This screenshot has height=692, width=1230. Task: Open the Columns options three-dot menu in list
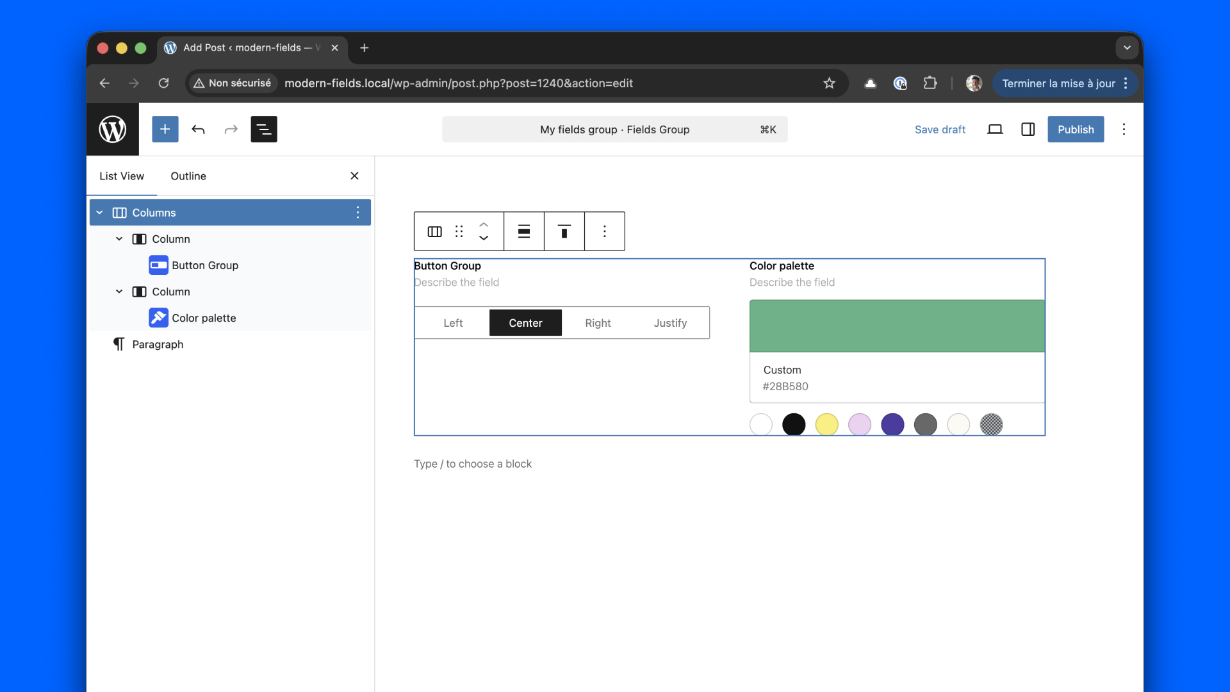(x=357, y=213)
